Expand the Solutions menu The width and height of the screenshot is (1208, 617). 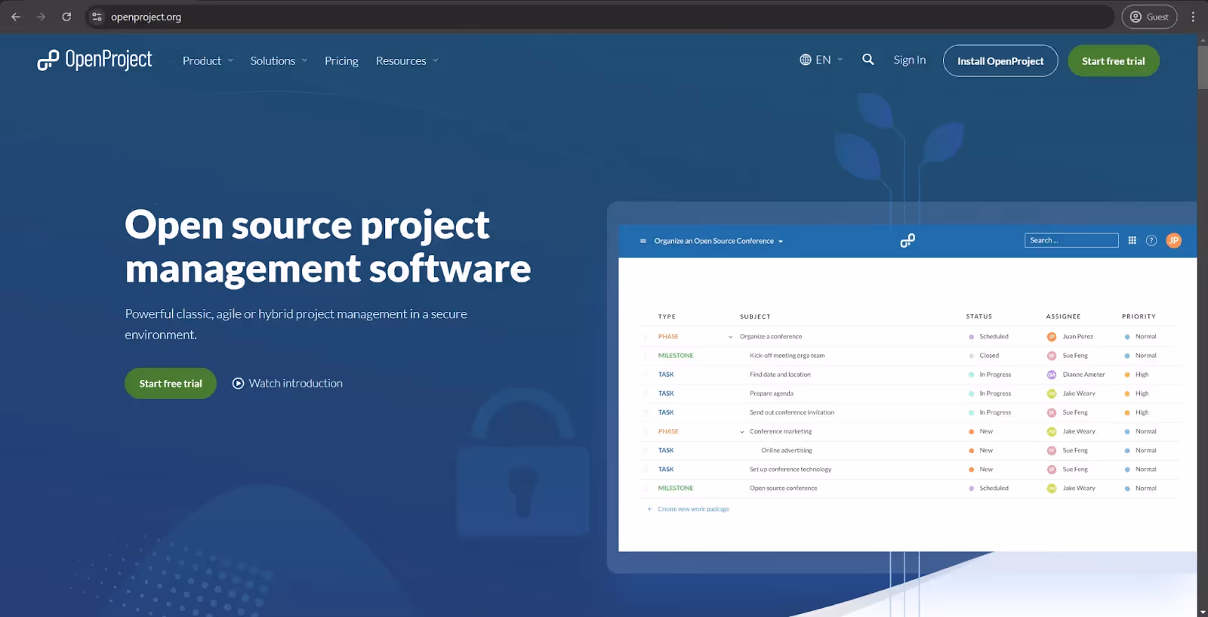tap(279, 60)
